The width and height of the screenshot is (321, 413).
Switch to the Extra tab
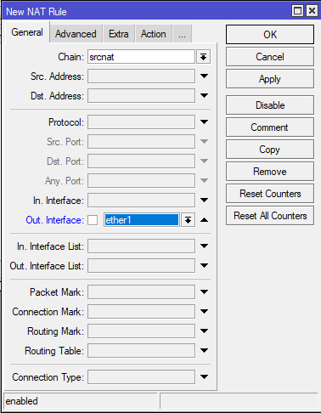pos(119,34)
